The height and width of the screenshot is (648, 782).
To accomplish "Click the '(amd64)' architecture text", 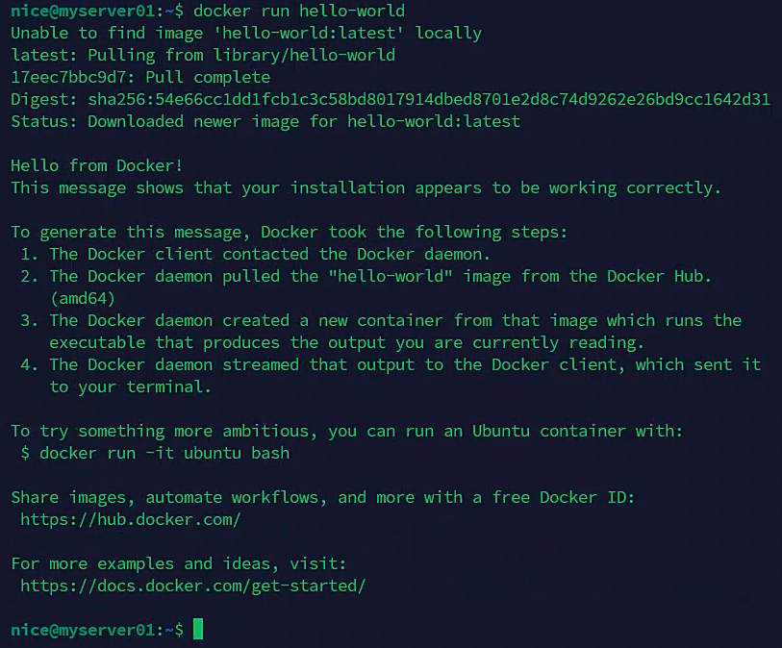I will (83, 299).
